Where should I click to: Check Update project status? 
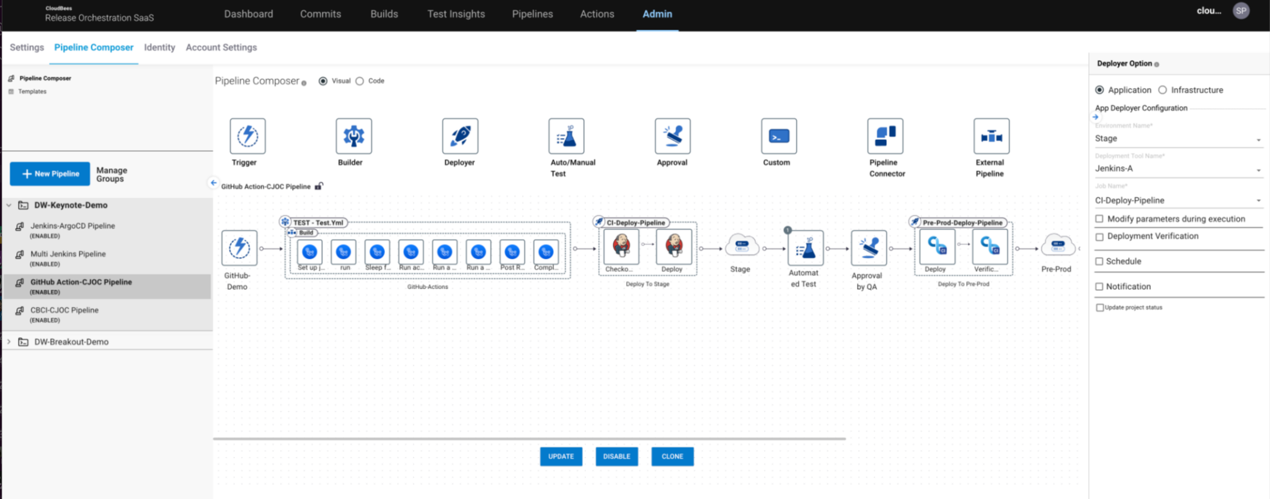point(1099,308)
